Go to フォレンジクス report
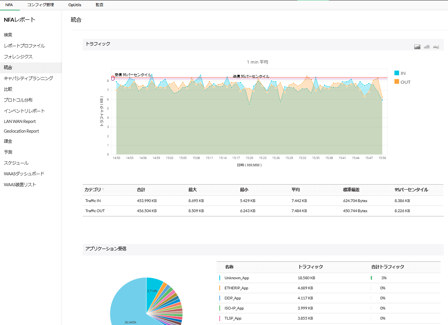 pos(18,57)
